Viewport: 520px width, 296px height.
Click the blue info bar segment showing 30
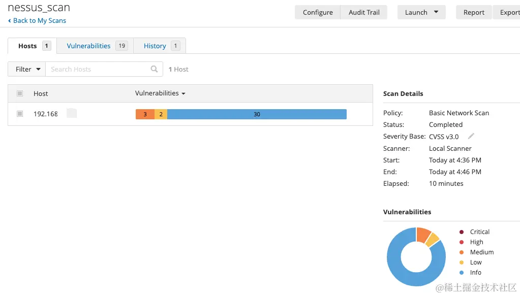click(x=257, y=114)
